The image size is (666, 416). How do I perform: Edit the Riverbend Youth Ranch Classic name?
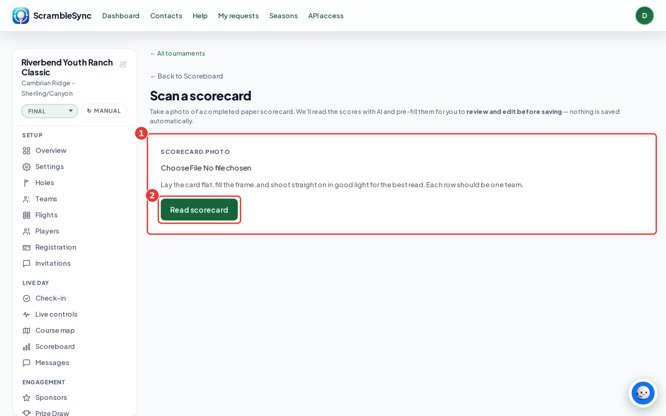point(123,64)
